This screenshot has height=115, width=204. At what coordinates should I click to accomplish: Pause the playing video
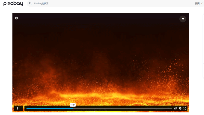coord(18,108)
